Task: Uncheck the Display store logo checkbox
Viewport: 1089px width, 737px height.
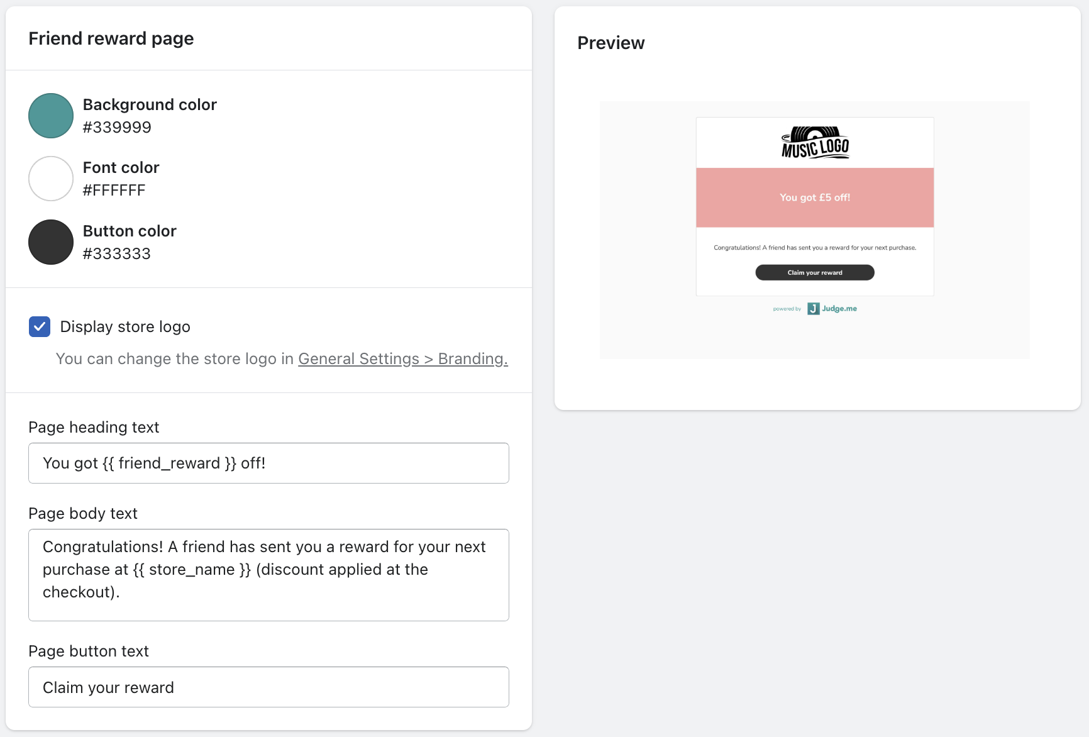Action: pos(40,327)
